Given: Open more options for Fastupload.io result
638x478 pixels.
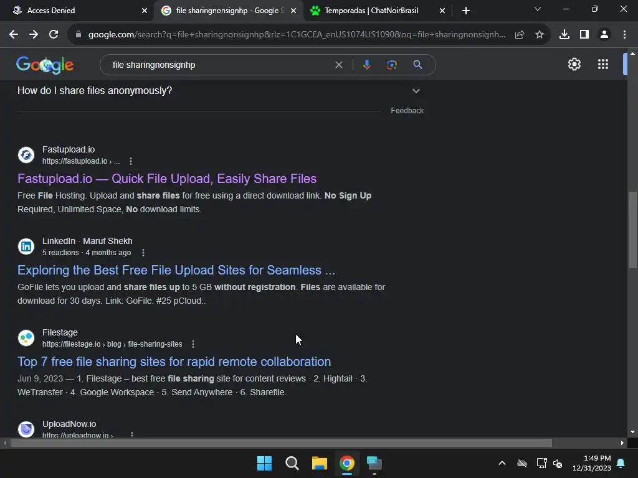Looking at the screenshot, I should tap(131, 161).
